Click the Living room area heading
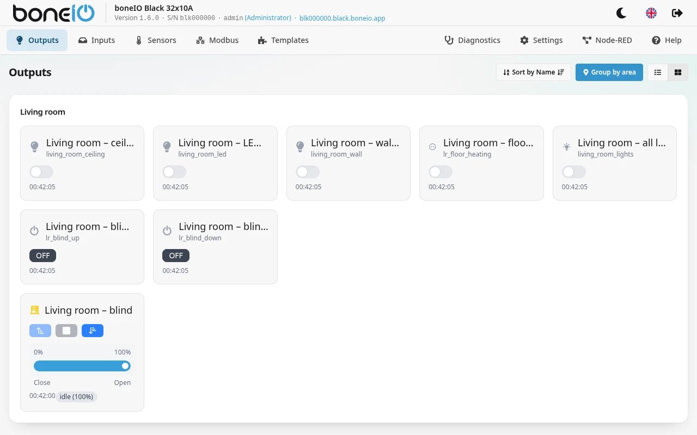 tap(42, 112)
